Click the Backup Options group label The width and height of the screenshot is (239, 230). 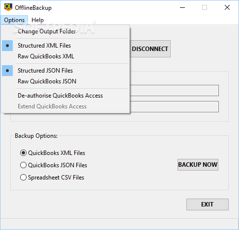click(x=36, y=136)
